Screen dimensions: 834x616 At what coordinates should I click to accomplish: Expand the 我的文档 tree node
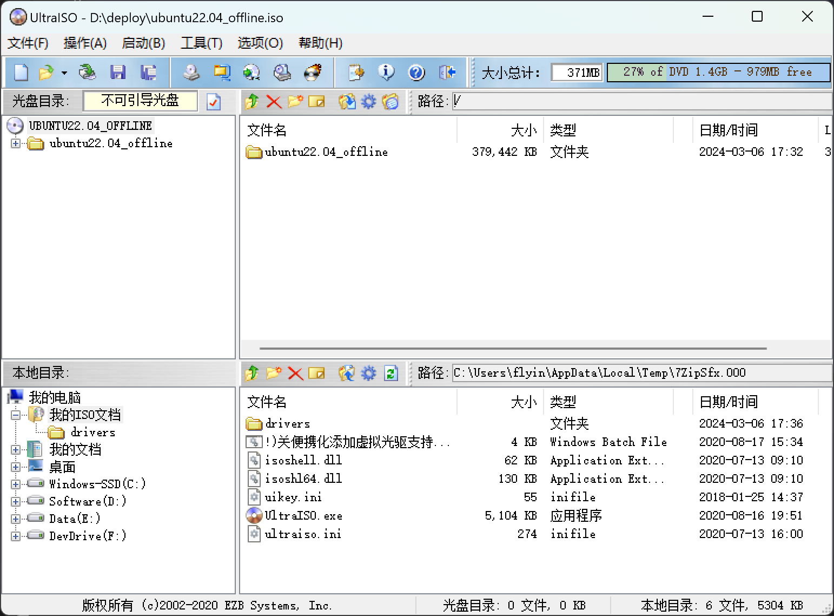pos(16,450)
